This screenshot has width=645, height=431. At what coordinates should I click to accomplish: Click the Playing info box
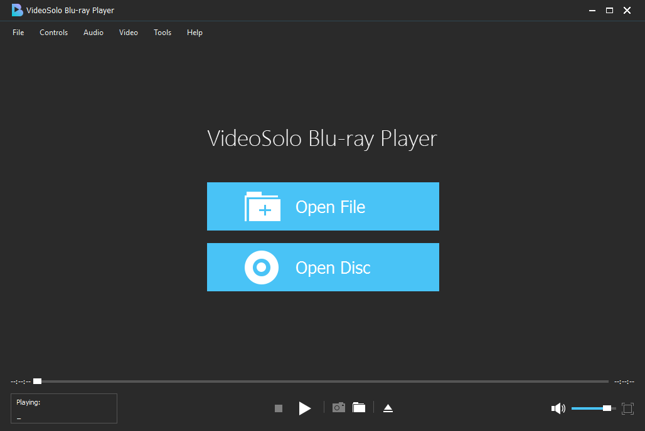(x=64, y=408)
